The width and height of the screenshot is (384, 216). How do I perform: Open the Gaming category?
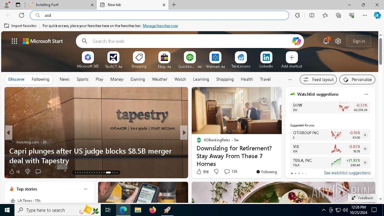138,79
